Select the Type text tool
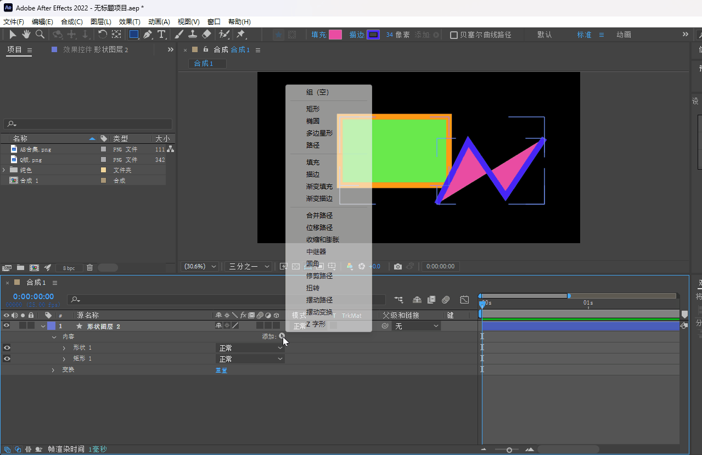This screenshot has width=702, height=455. (162, 35)
